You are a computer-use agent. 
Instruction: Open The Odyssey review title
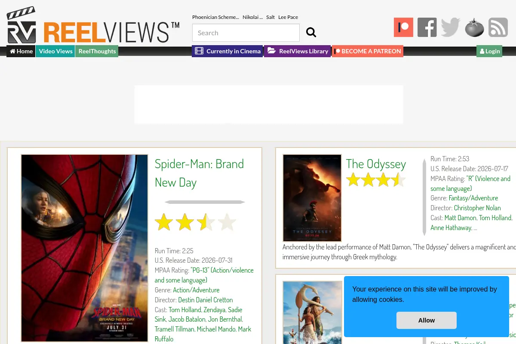click(376, 164)
